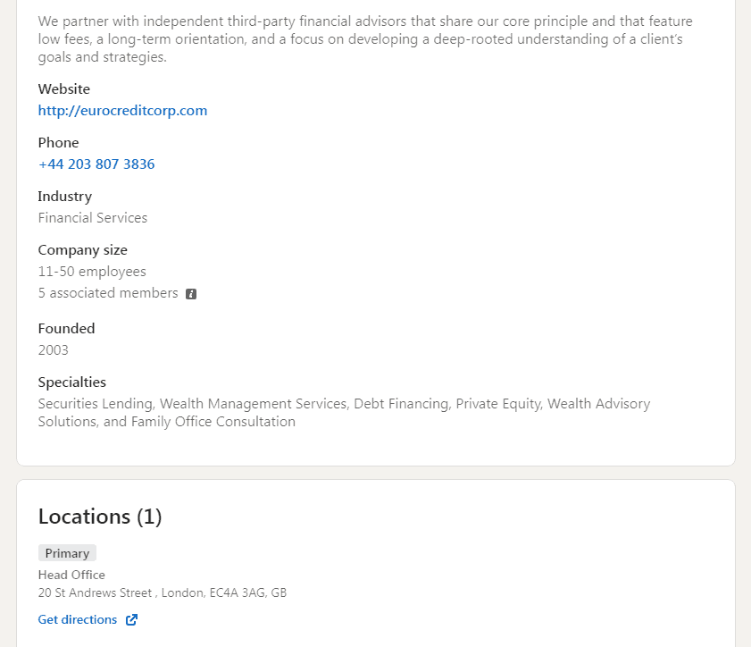Click the external link icon after Get directions
The image size is (751, 647).
coord(131,620)
